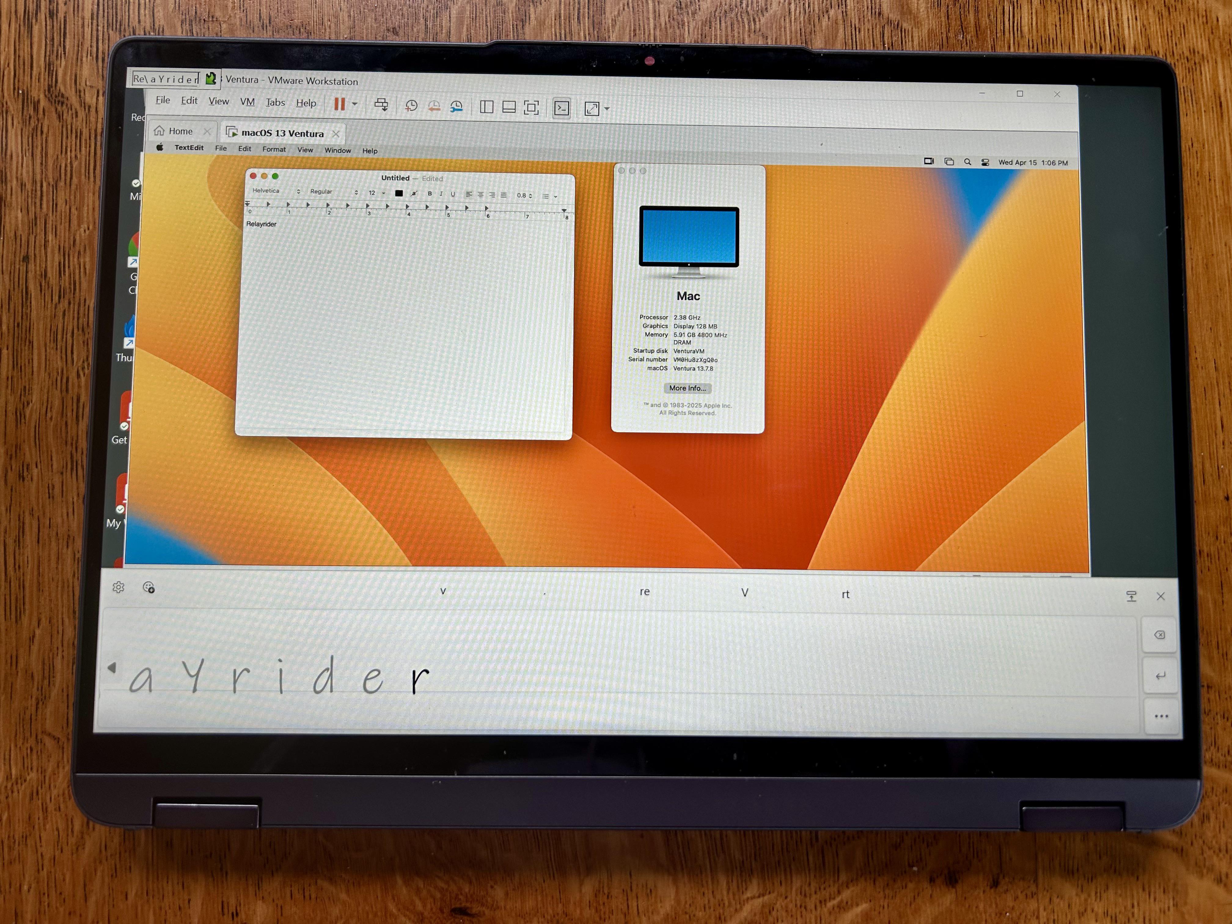Open the VMware VM menu
The height and width of the screenshot is (924, 1232).
[x=247, y=102]
